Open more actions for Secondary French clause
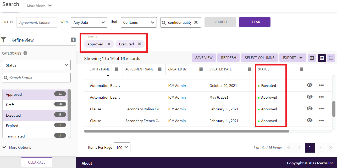This screenshot has width=337, height=168. click(321, 121)
